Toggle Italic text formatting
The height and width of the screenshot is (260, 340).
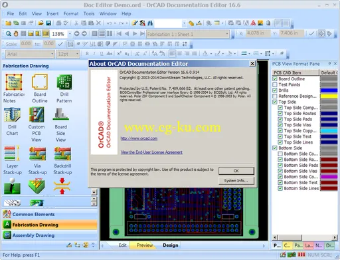point(94,54)
